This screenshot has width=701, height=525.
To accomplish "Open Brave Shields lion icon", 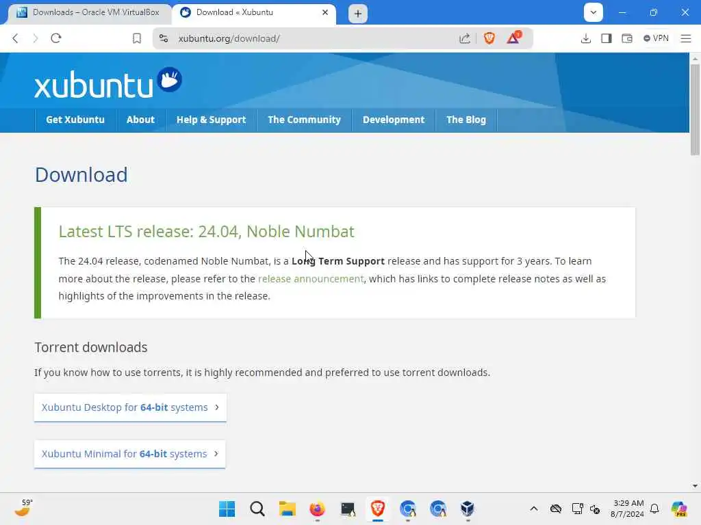I will [x=489, y=38].
